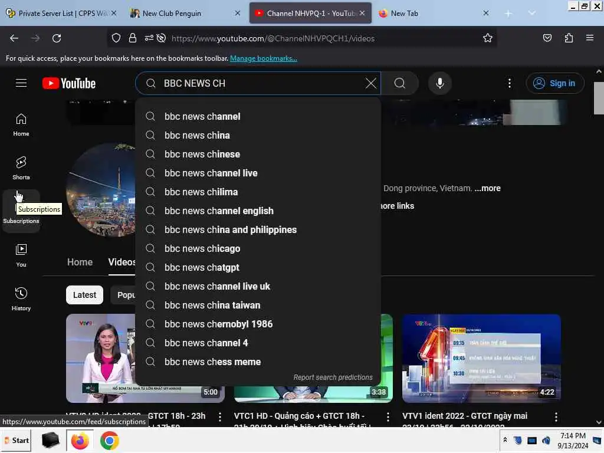Choose suggestion bbc news chilima
This screenshot has height=453, width=604.
click(x=258, y=192)
